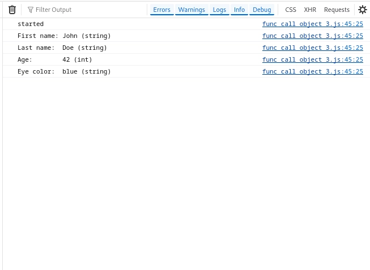The image size is (370, 270).
Task: Select 'Age: 42 (int)' message
Action: click(55, 59)
